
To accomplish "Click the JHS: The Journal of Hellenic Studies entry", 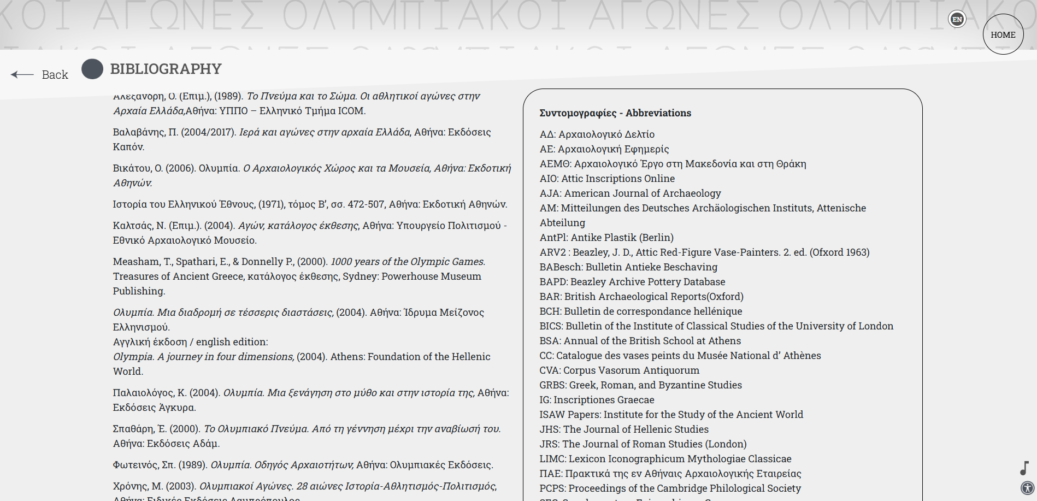I will coord(623,429).
